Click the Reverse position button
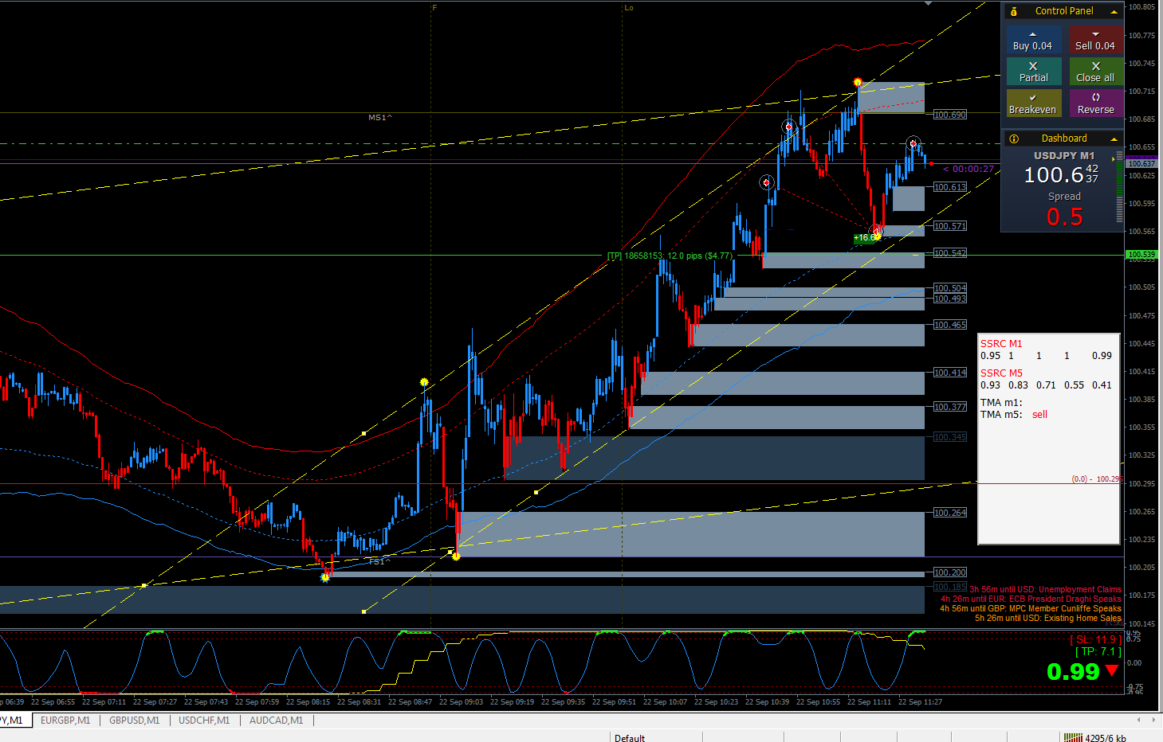Screen dimensions: 1163x742 1095,103
